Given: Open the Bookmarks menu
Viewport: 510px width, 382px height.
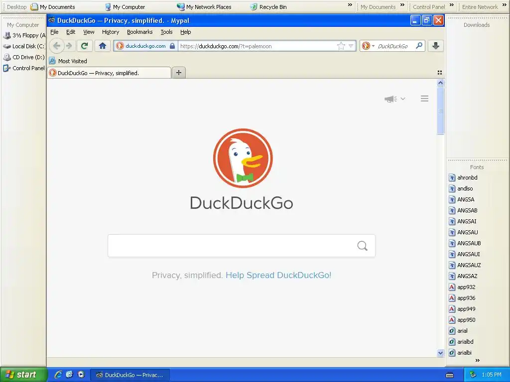Looking at the screenshot, I should tap(139, 32).
